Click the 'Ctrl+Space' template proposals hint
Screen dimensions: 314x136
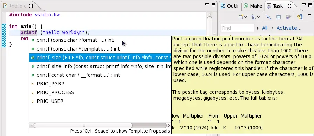120,131
